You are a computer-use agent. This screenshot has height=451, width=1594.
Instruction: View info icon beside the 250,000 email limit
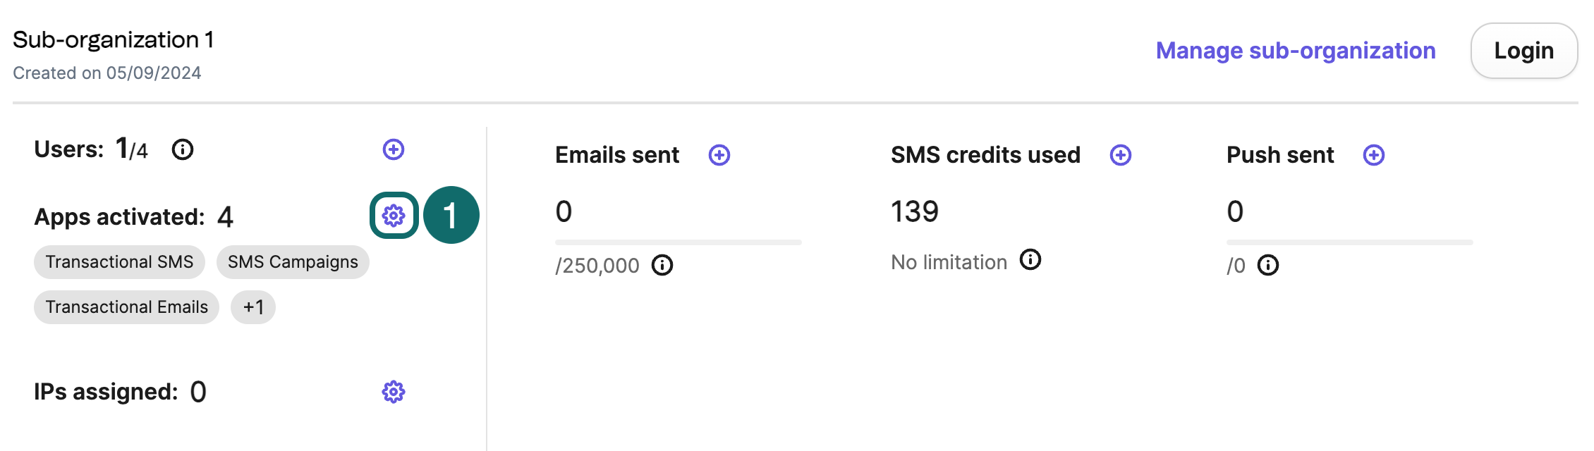(x=662, y=266)
